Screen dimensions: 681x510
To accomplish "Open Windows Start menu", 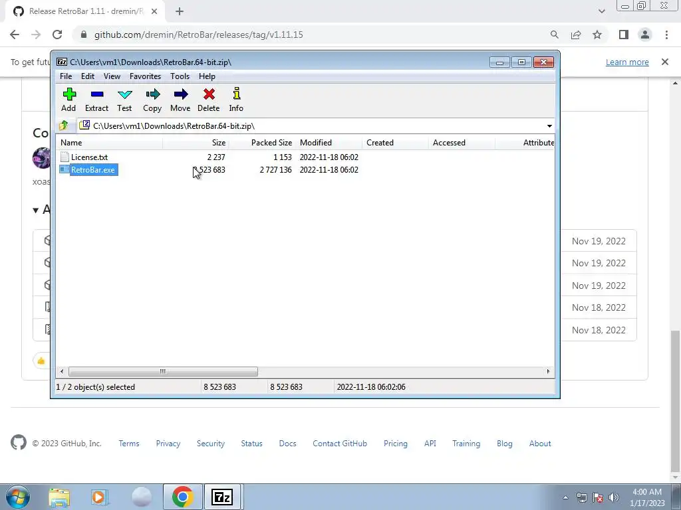I will click(18, 497).
